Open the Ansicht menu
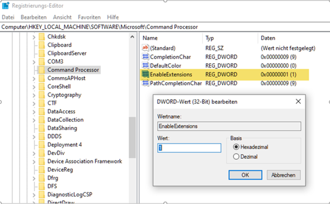 coord(62,17)
